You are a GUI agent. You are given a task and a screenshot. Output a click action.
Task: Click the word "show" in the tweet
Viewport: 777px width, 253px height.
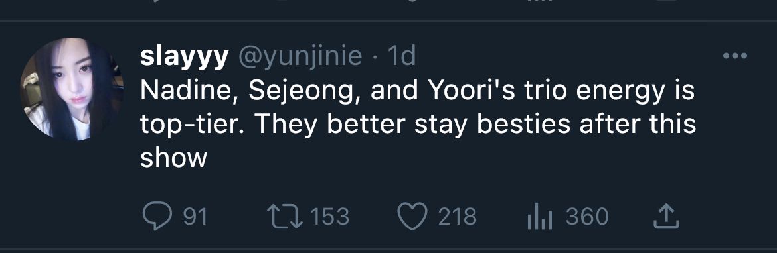click(173, 158)
